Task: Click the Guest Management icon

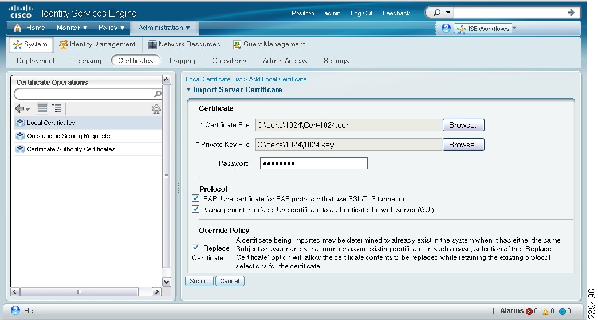Action: (x=237, y=45)
